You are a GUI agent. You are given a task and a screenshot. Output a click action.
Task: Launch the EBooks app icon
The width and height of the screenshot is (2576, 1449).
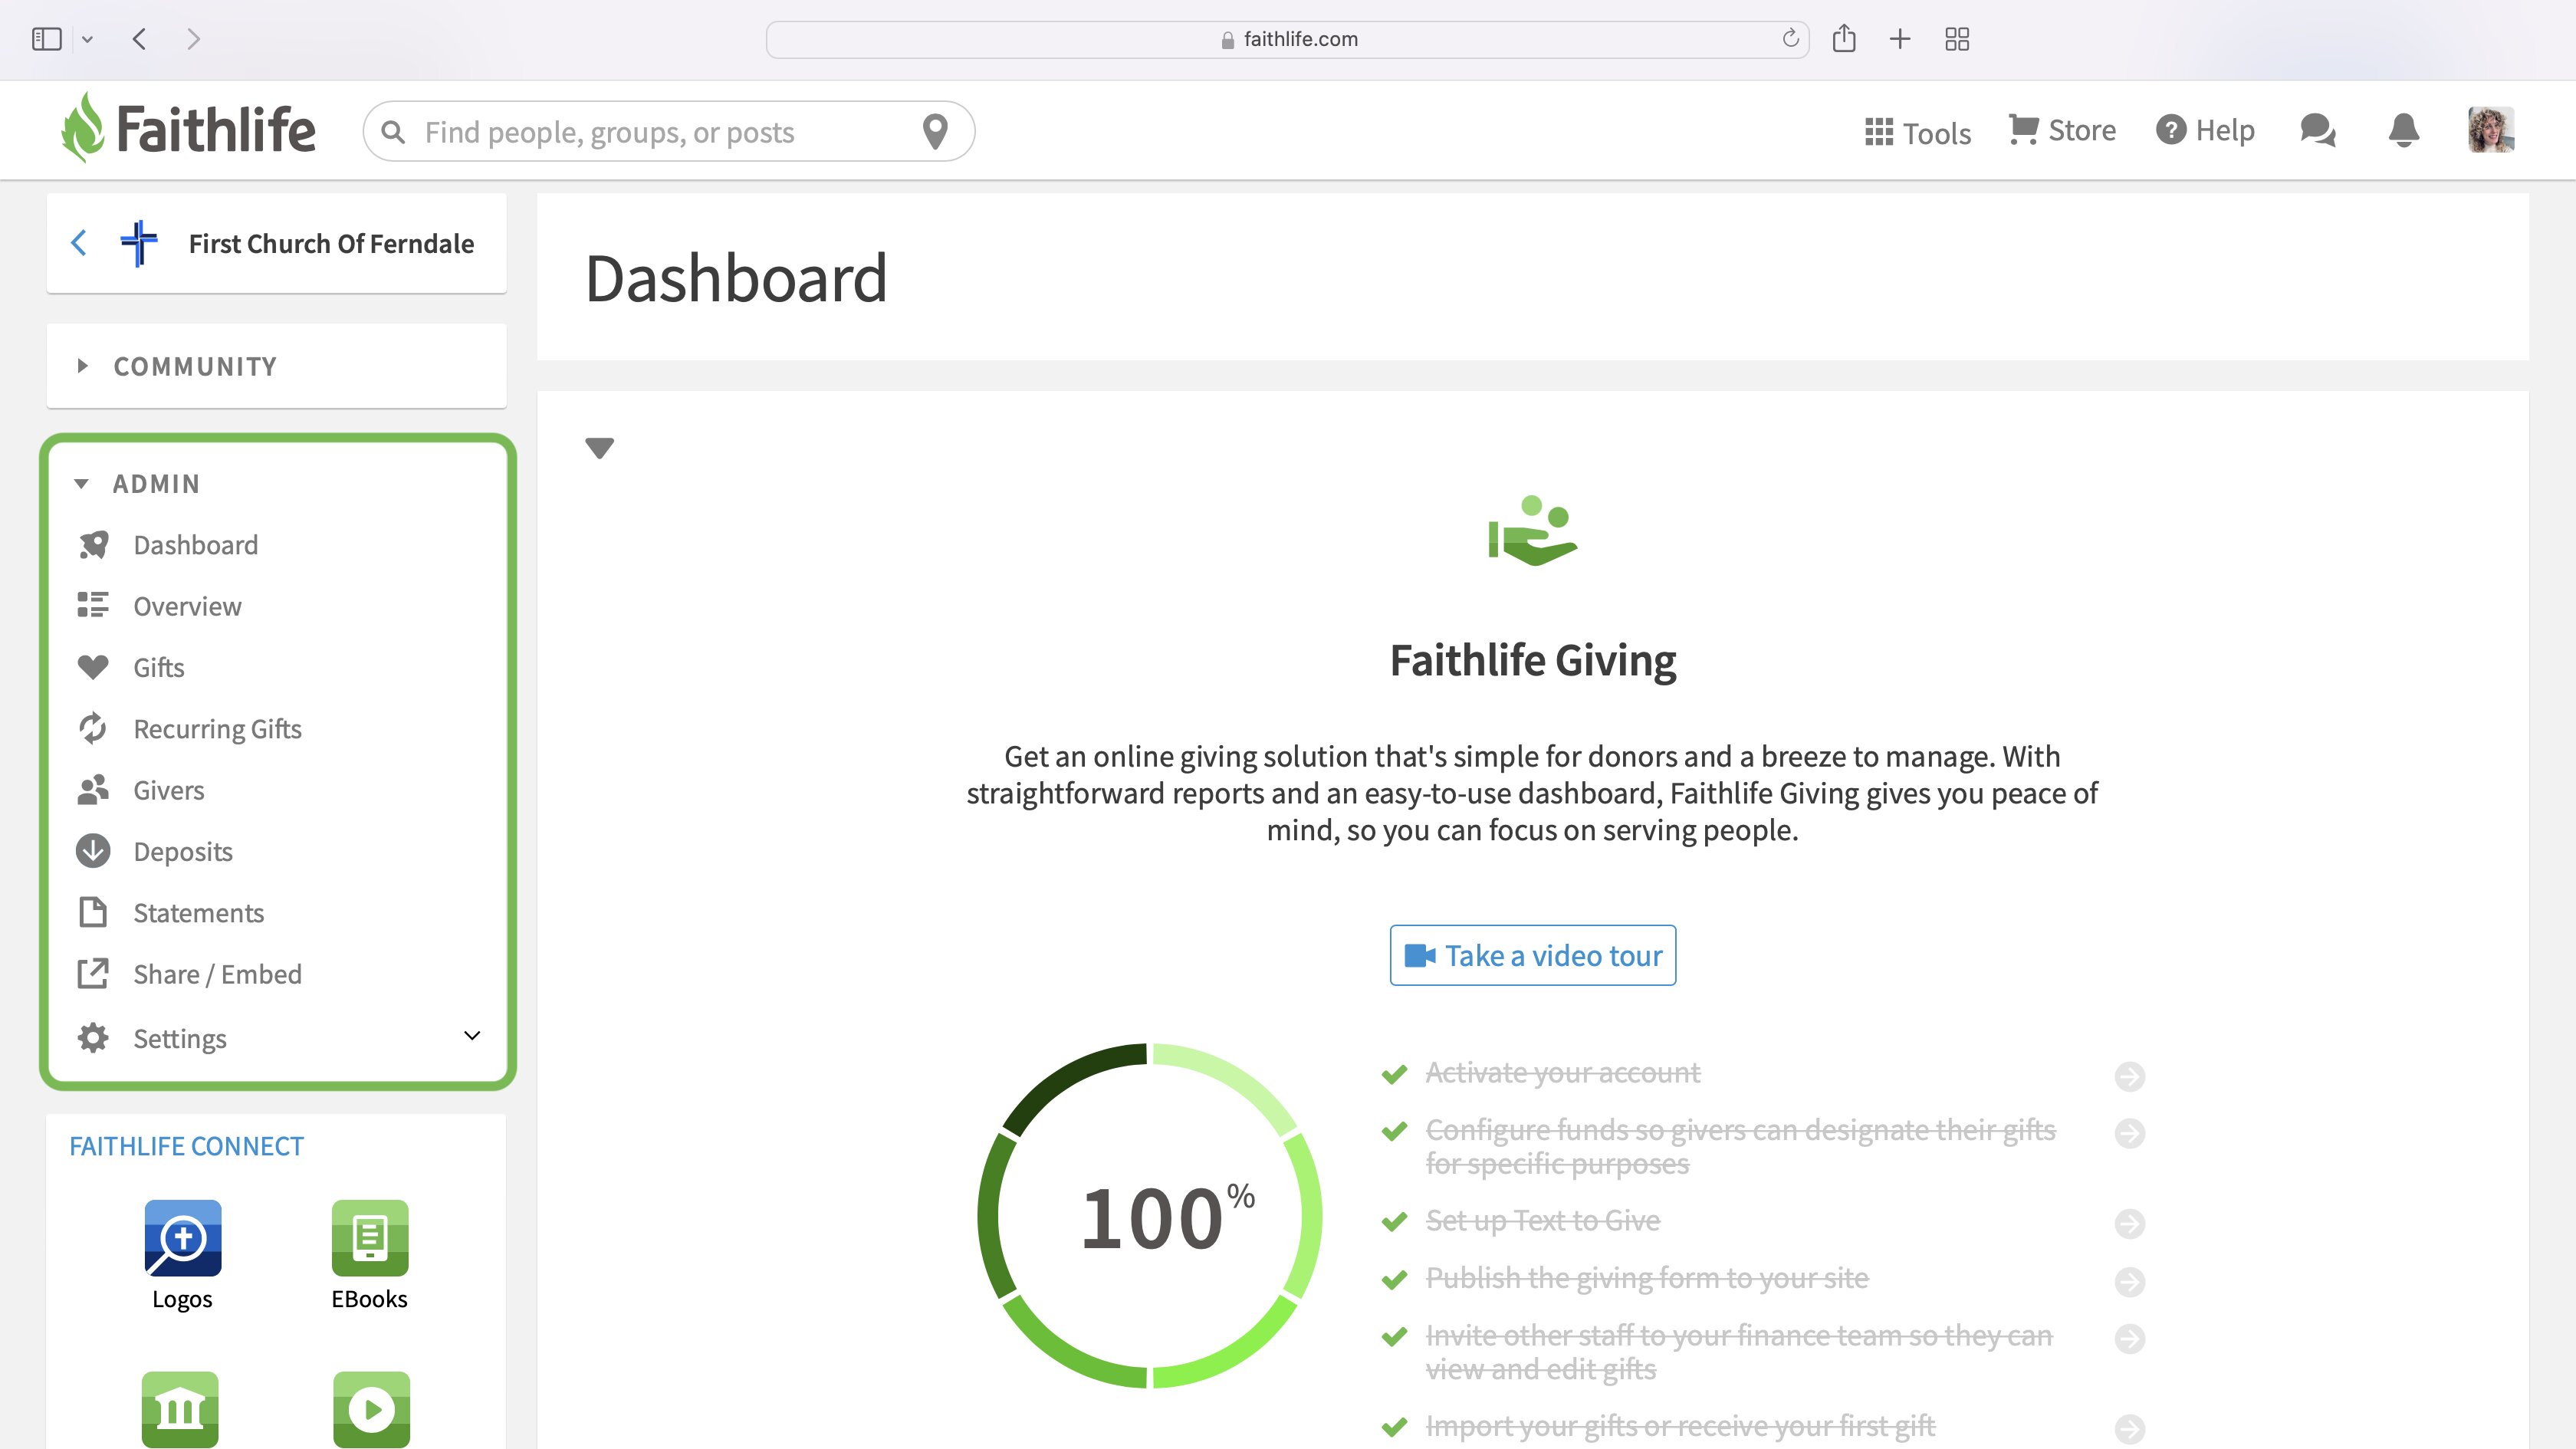370,1238
